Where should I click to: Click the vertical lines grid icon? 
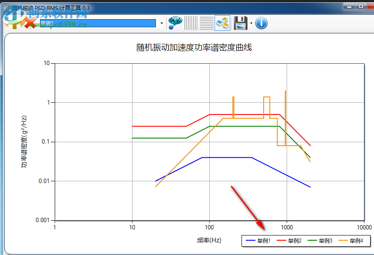190,23
